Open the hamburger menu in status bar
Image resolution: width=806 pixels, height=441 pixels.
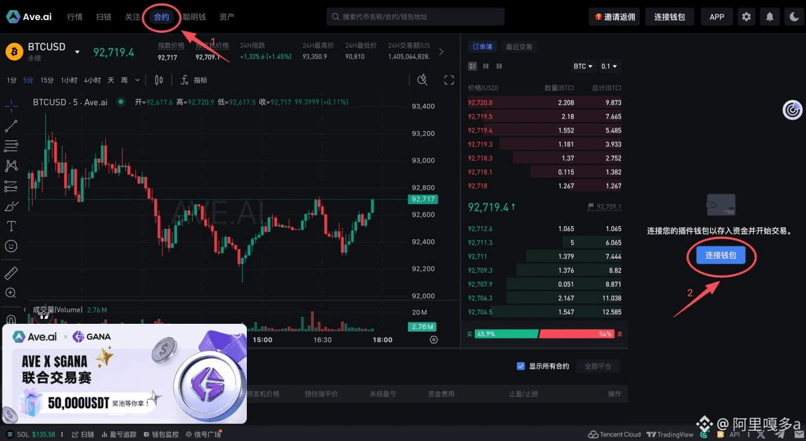tap(9, 435)
